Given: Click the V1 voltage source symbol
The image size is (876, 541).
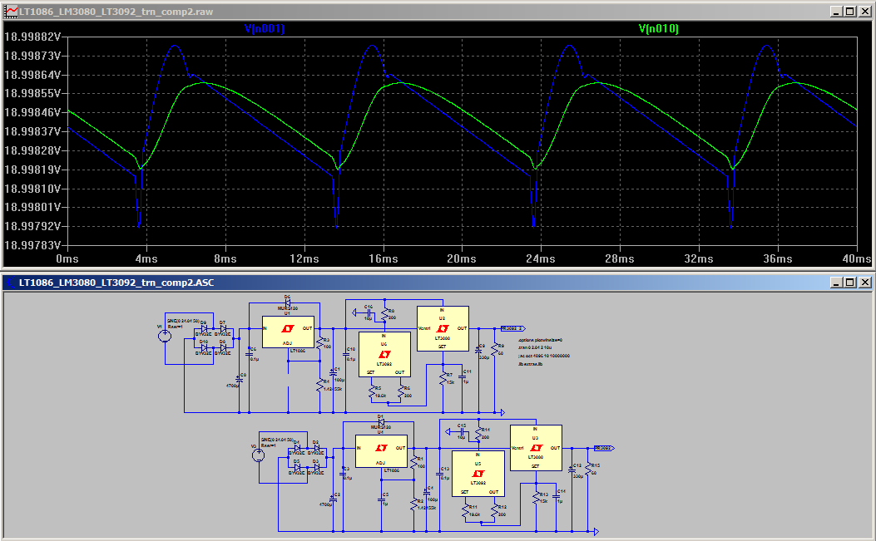Looking at the screenshot, I should click(165, 336).
